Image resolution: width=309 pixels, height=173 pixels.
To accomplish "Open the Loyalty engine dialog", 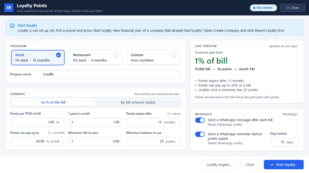I will (x=220, y=164).
